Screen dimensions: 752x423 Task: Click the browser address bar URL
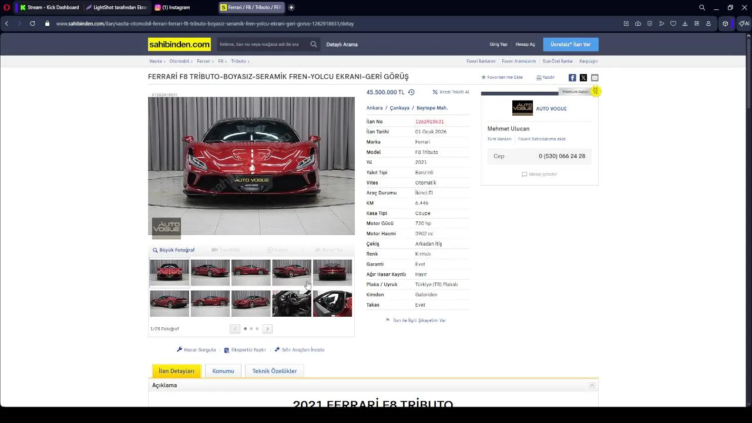pos(204,23)
